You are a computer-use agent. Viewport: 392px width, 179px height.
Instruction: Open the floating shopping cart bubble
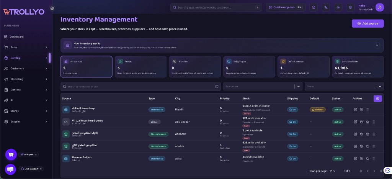11,154
